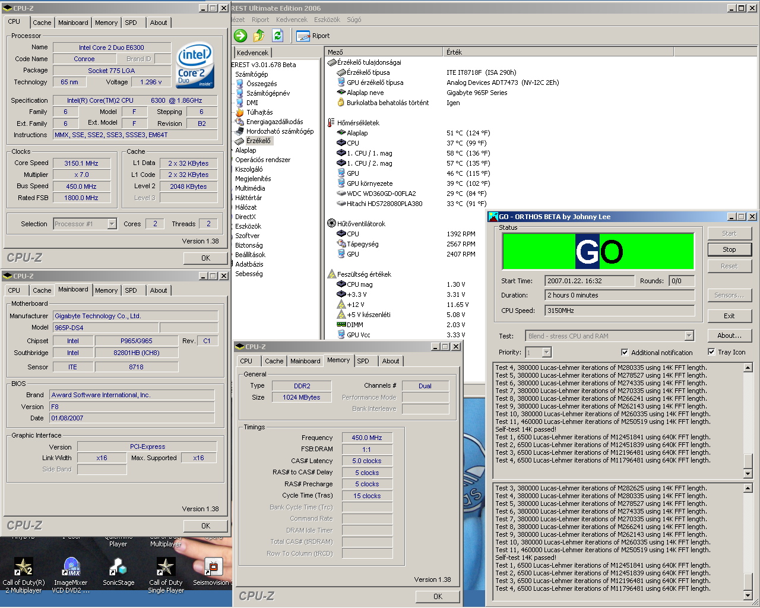Open Call of Duty Single Player shortcut
760x608 pixels.
(x=166, y=575)
